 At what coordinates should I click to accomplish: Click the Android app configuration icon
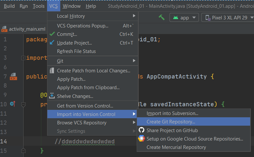[x=176, y=17]
